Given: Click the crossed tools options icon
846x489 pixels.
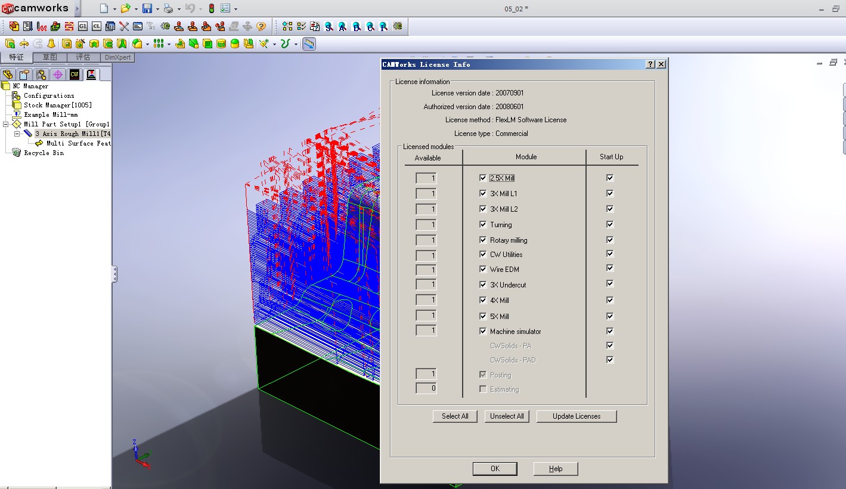Looking at the screenshot, I should [x=124, y=26].
